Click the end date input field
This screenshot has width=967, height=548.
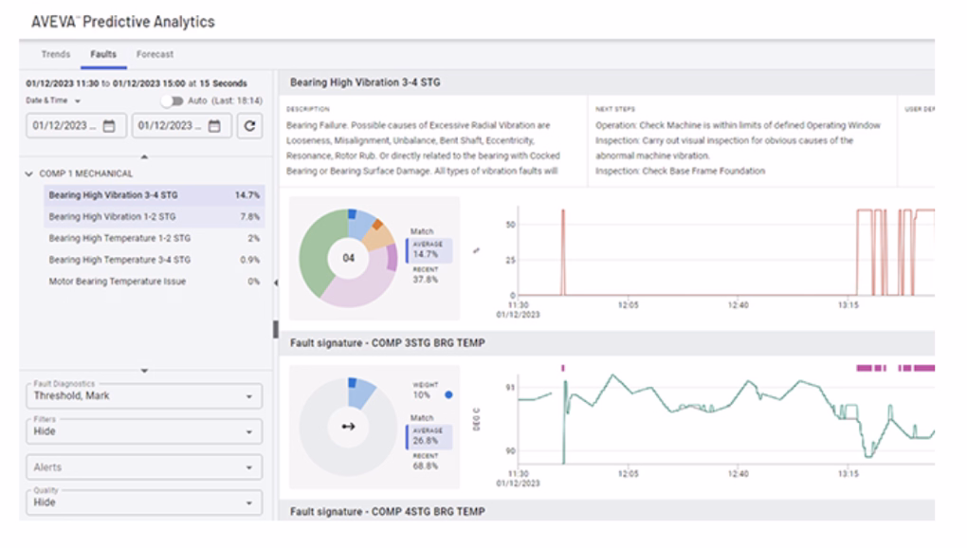[182, 126]
